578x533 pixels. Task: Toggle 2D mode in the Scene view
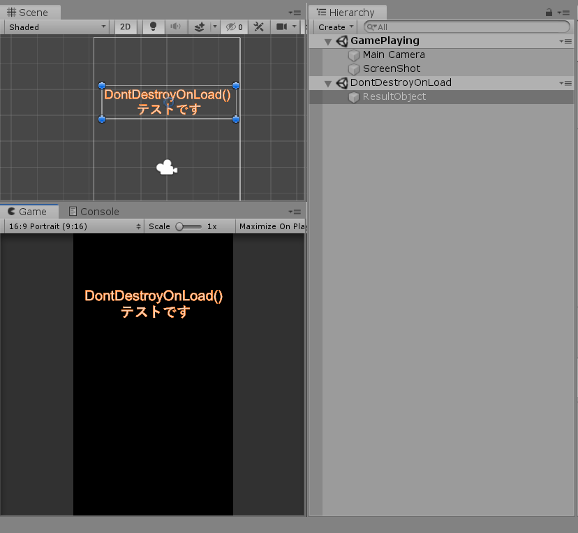coord(126,27)
